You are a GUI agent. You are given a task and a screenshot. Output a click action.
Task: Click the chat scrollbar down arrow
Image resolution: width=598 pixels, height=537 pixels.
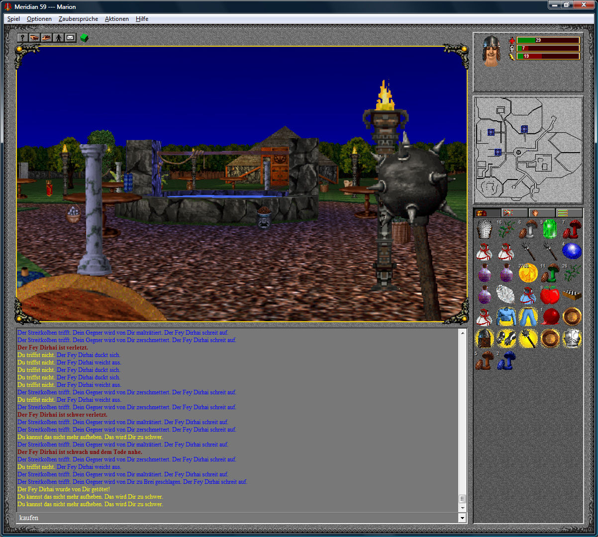(464, 508)
